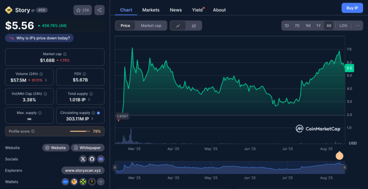
Task: Click Why is IP's price down today
Action: pos(40,38)
